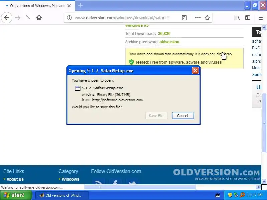Close the Opening 5.1.7_SafariSetup.exe dialog
Image resolution: width=267 pixels, height=200 pixels.
click(x=195, y=70)
